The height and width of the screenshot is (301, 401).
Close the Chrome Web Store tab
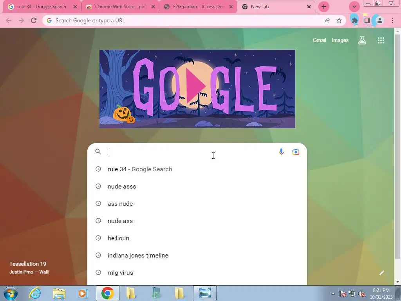point(153,7)
